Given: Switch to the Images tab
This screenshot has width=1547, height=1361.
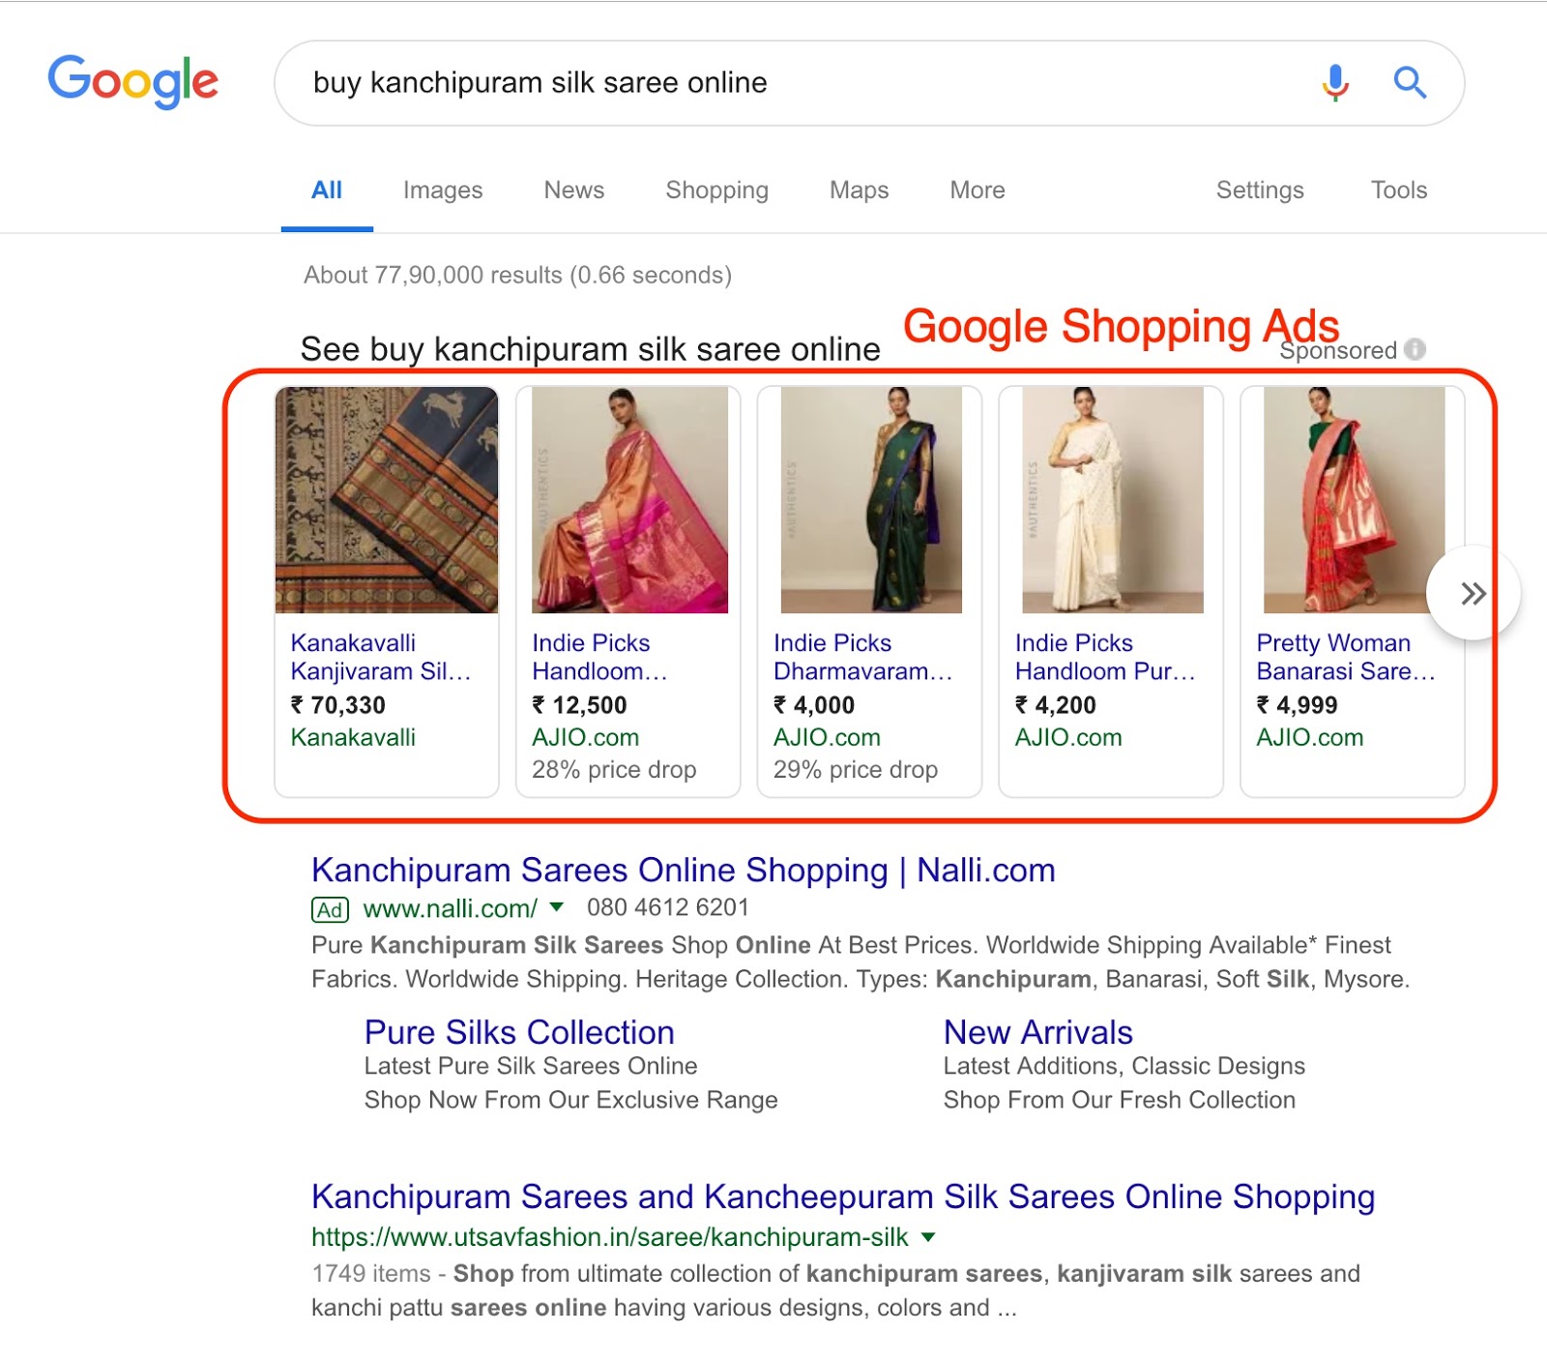Looking at the screenshot, I should (x=443, y=191).
